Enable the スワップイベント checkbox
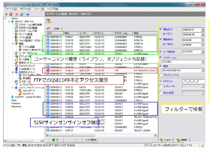This screenshot has height=152, width=213. 161,75
